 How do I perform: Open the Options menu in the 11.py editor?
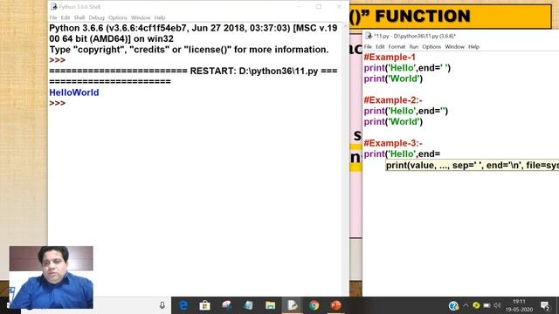click(431, 46)
